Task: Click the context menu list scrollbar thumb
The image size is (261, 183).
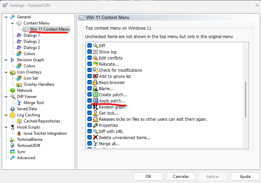Action: (246, 100)
